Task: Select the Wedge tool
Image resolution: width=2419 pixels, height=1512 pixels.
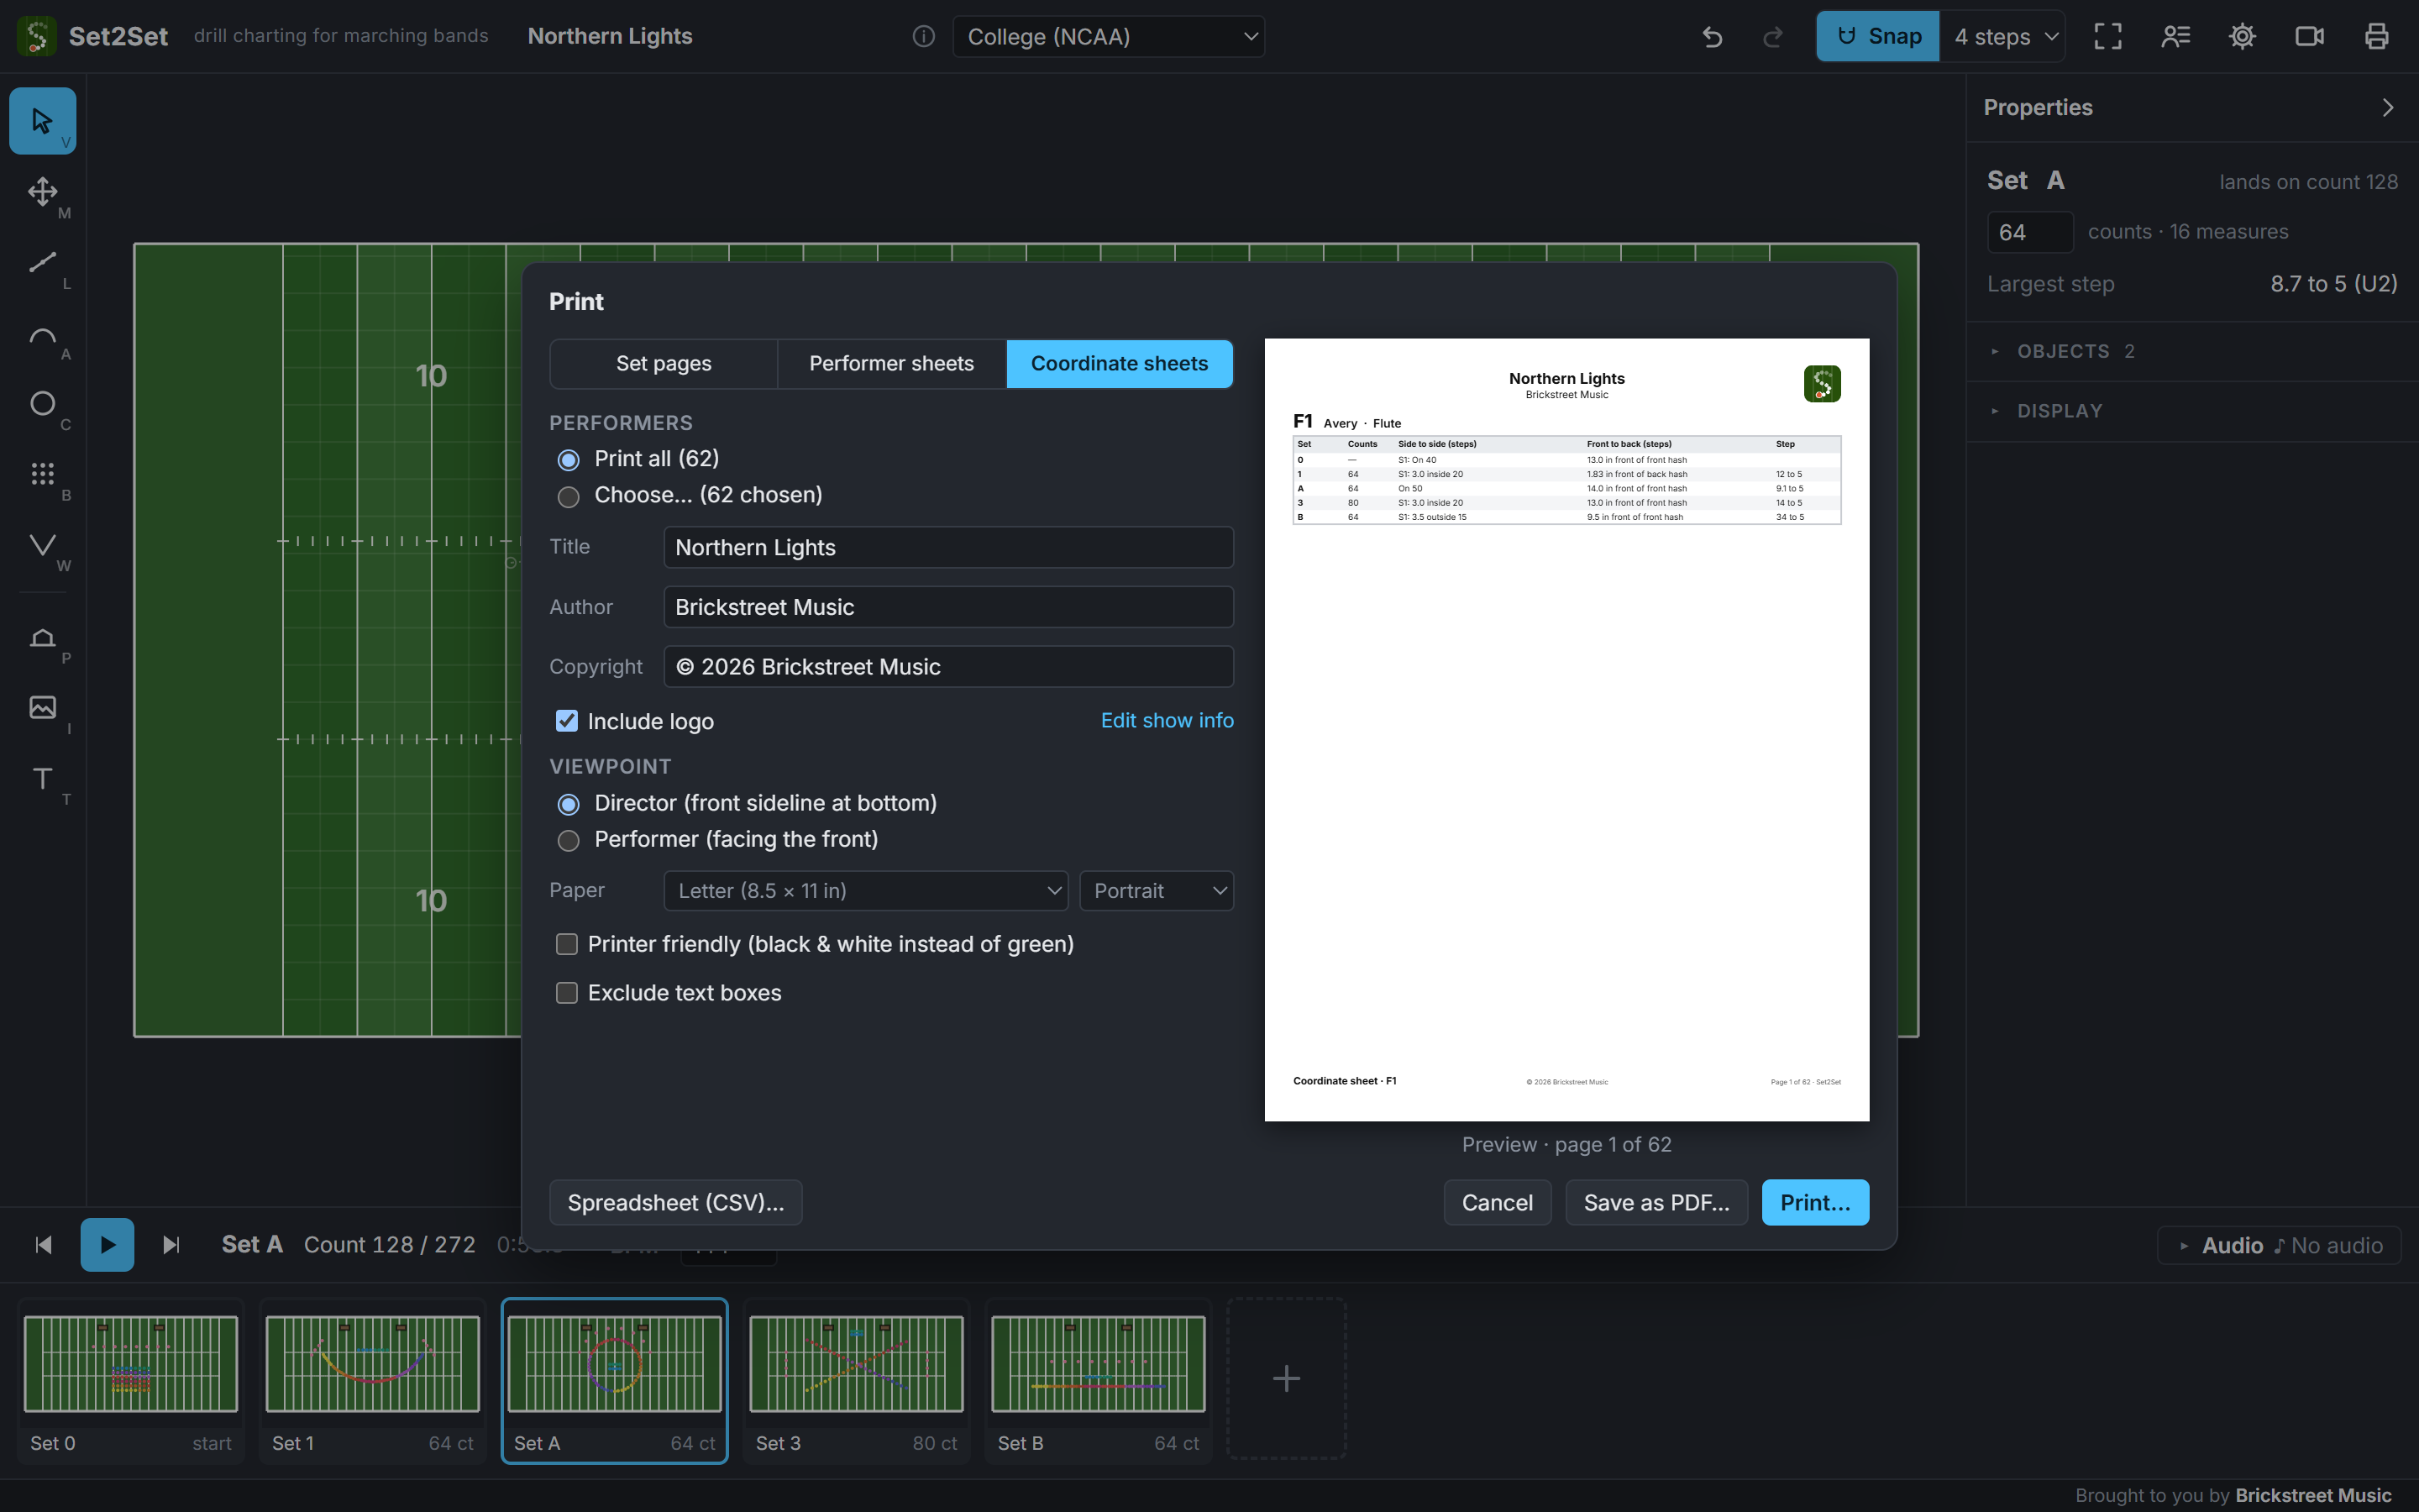Action: pyautogui.click(x=42, y=545)
